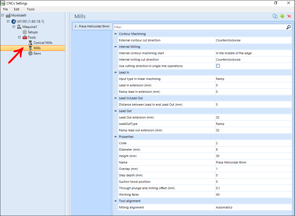Select Setups in the tree
The width and height of the screenshot is (295, 216).
coord(33,32)
